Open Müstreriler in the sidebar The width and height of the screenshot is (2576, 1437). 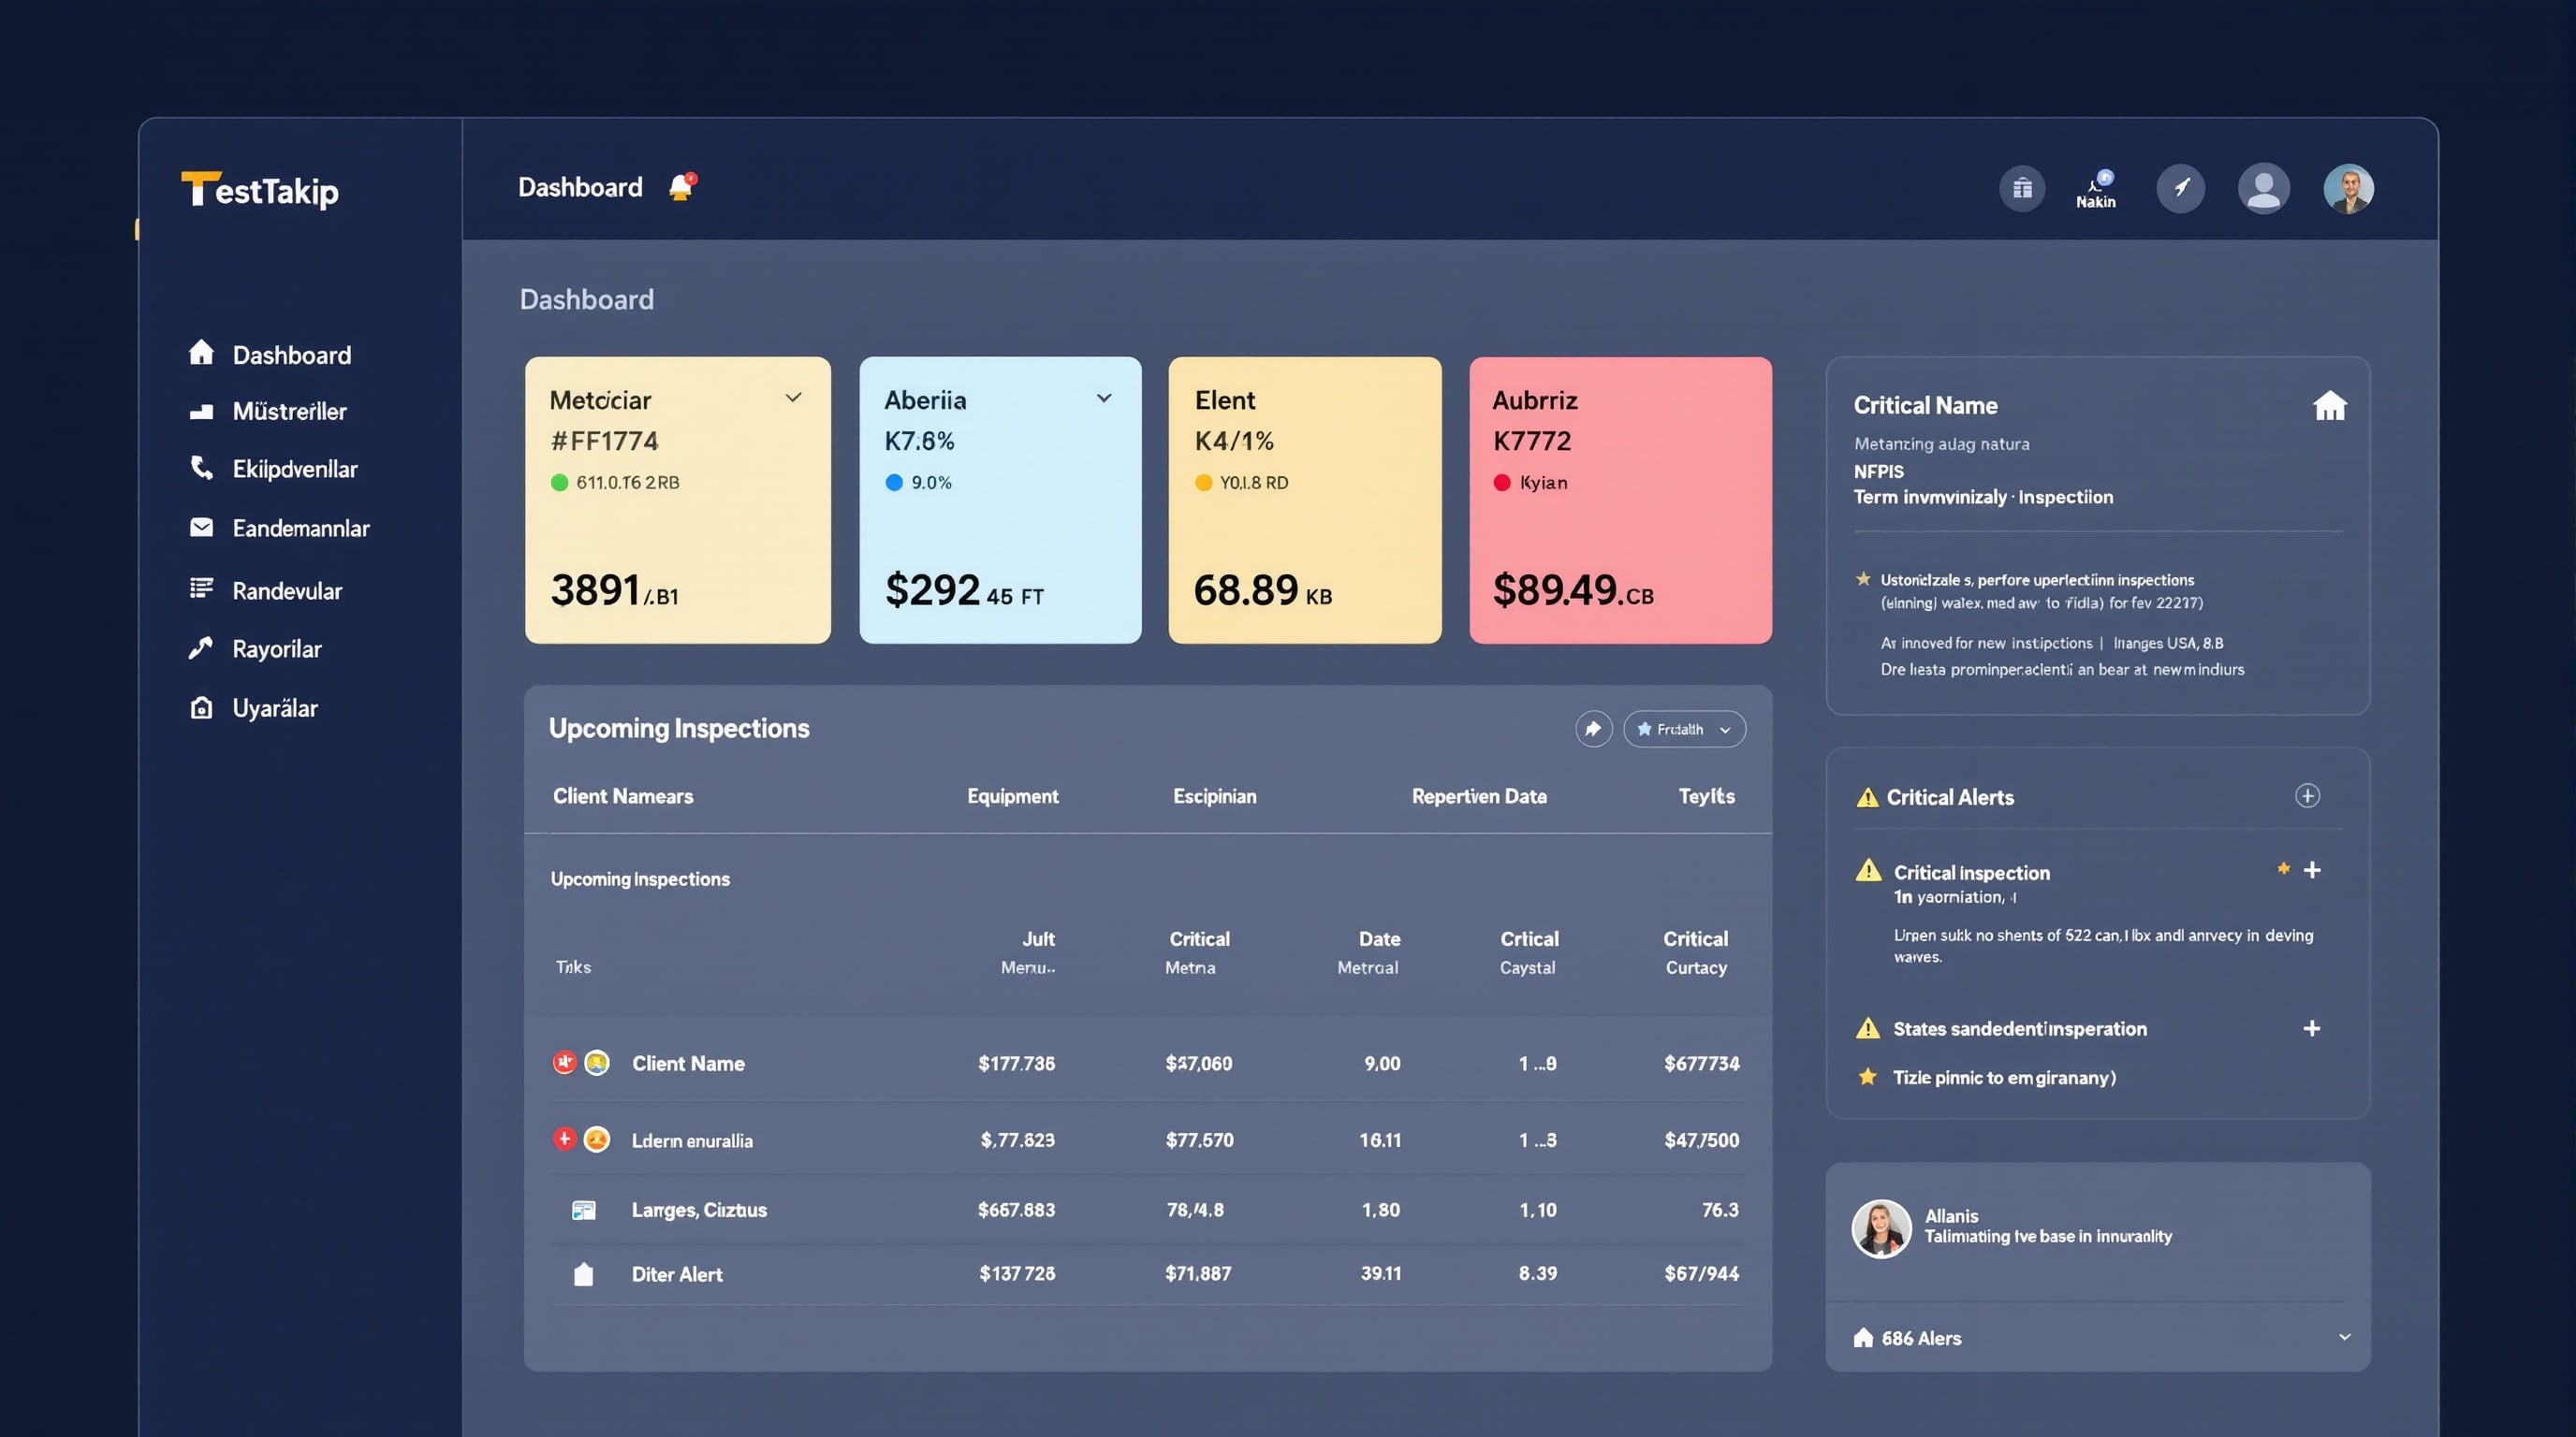click(289, 411)
